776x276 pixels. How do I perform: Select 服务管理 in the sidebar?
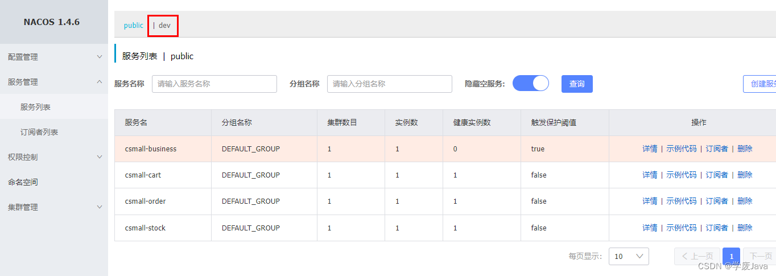[23, 82]
